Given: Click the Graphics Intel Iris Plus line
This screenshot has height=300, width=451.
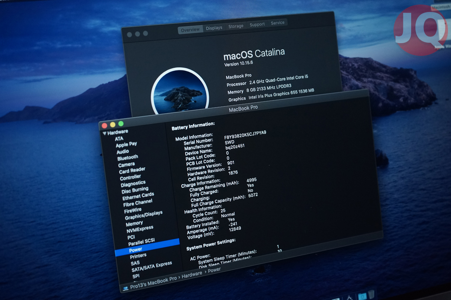Looking at the screenshot, I should click(x=271, y=95).
